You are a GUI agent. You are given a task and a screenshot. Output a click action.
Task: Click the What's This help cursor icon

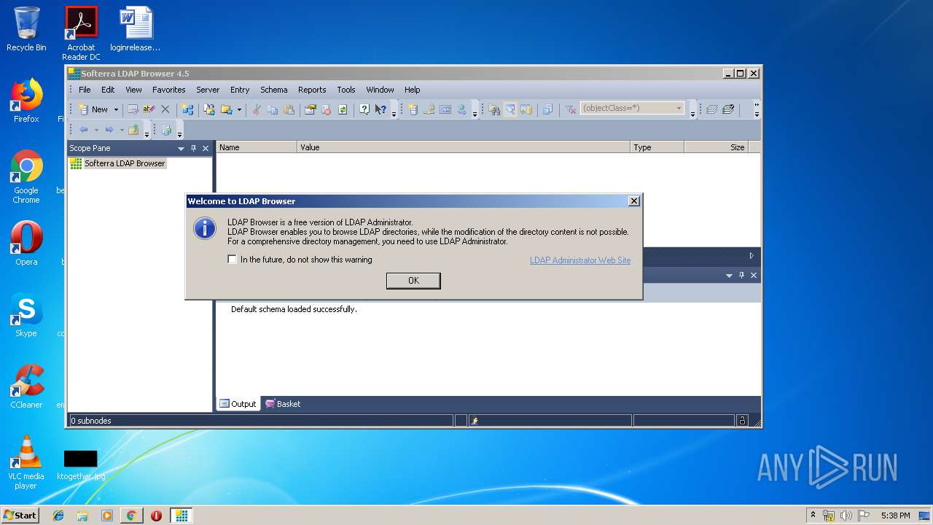(x=380, y=109)
